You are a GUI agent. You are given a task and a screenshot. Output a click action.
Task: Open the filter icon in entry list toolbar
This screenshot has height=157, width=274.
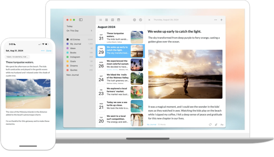point(135,20)
